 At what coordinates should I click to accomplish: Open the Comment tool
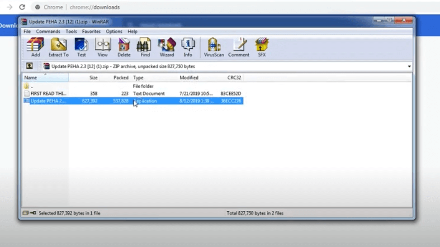click(238, 47)
